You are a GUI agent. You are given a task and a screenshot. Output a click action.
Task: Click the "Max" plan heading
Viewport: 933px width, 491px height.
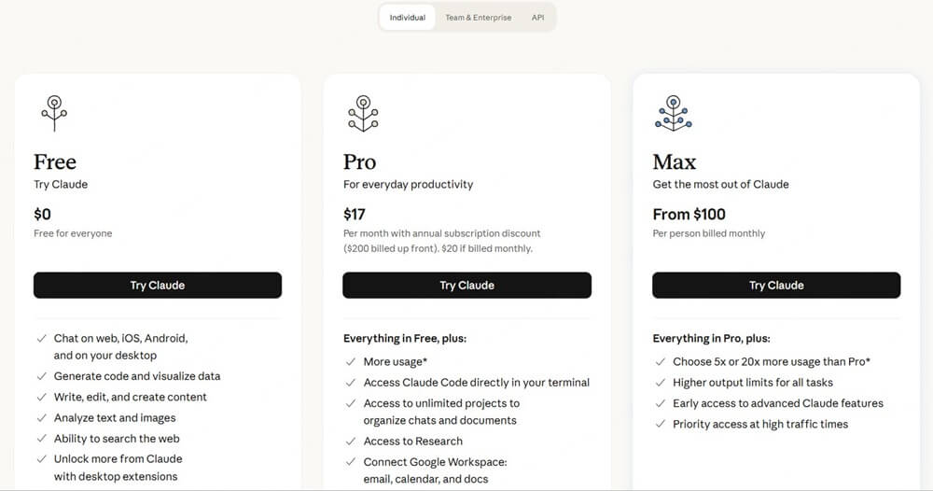tap(675, 162)
